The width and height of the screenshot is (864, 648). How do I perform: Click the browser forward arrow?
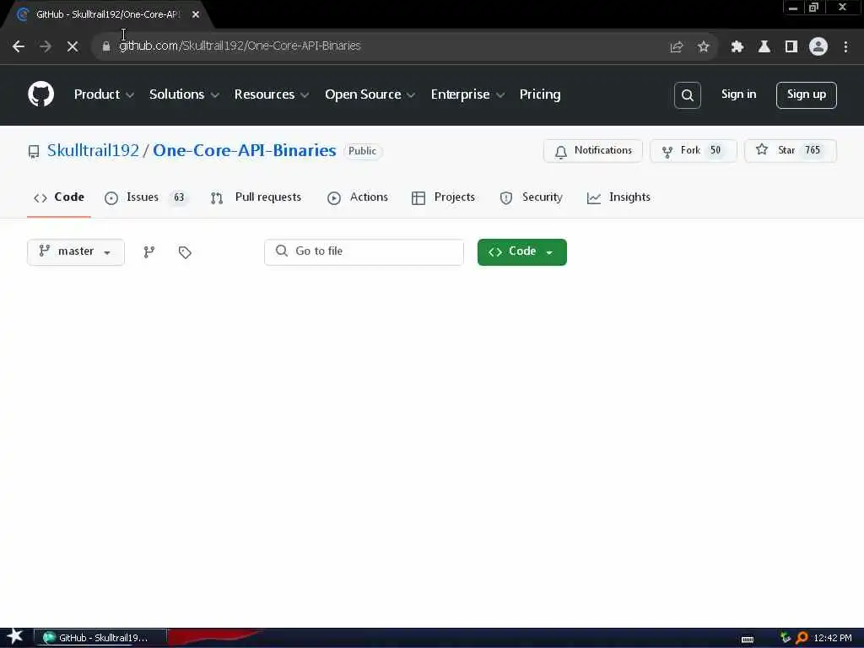pyautogui.click(x=46, y=46)
